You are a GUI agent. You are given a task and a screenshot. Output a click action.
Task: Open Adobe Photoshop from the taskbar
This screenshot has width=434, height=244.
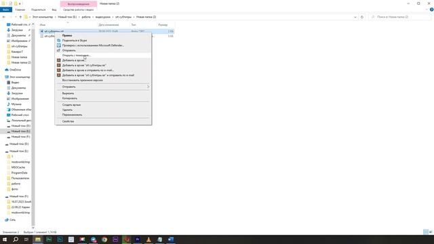click(60, 239)
